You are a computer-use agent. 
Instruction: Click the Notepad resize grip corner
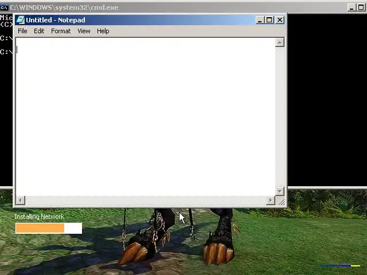click(x=280, y=201)
